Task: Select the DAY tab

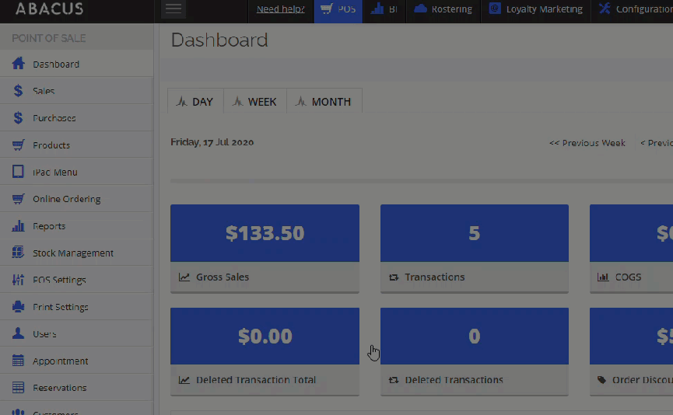Action: 195,102
